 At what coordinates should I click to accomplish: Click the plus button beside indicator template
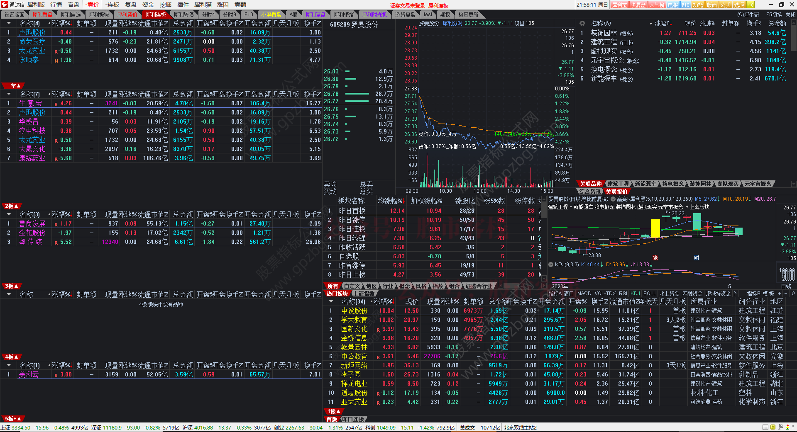(x=779, y=294)
